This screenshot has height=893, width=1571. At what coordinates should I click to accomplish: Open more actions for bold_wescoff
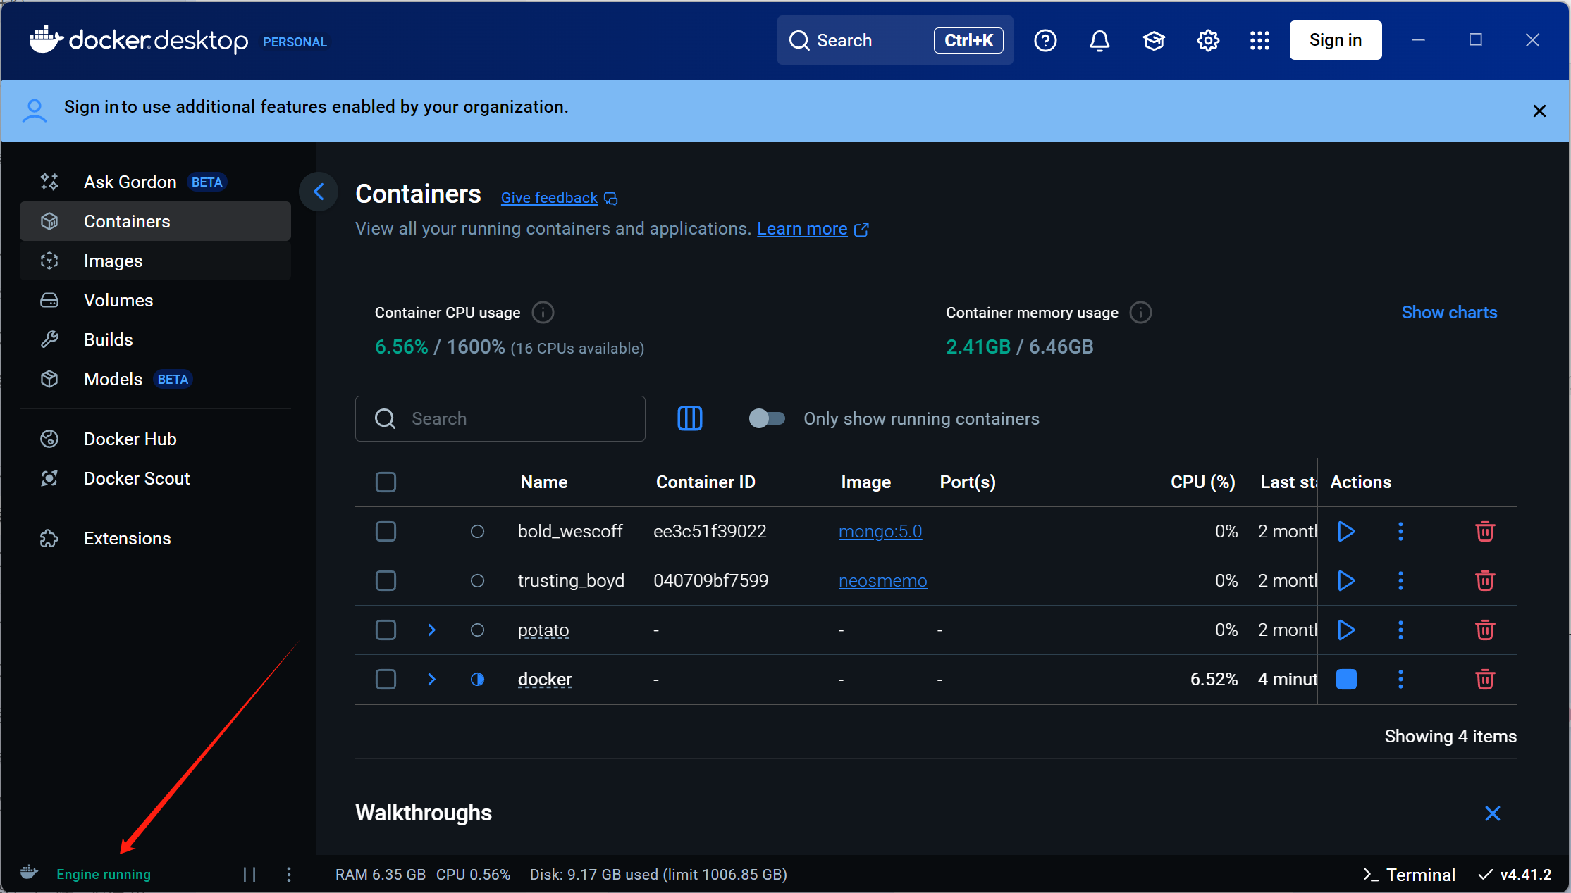coord(1400,531)
